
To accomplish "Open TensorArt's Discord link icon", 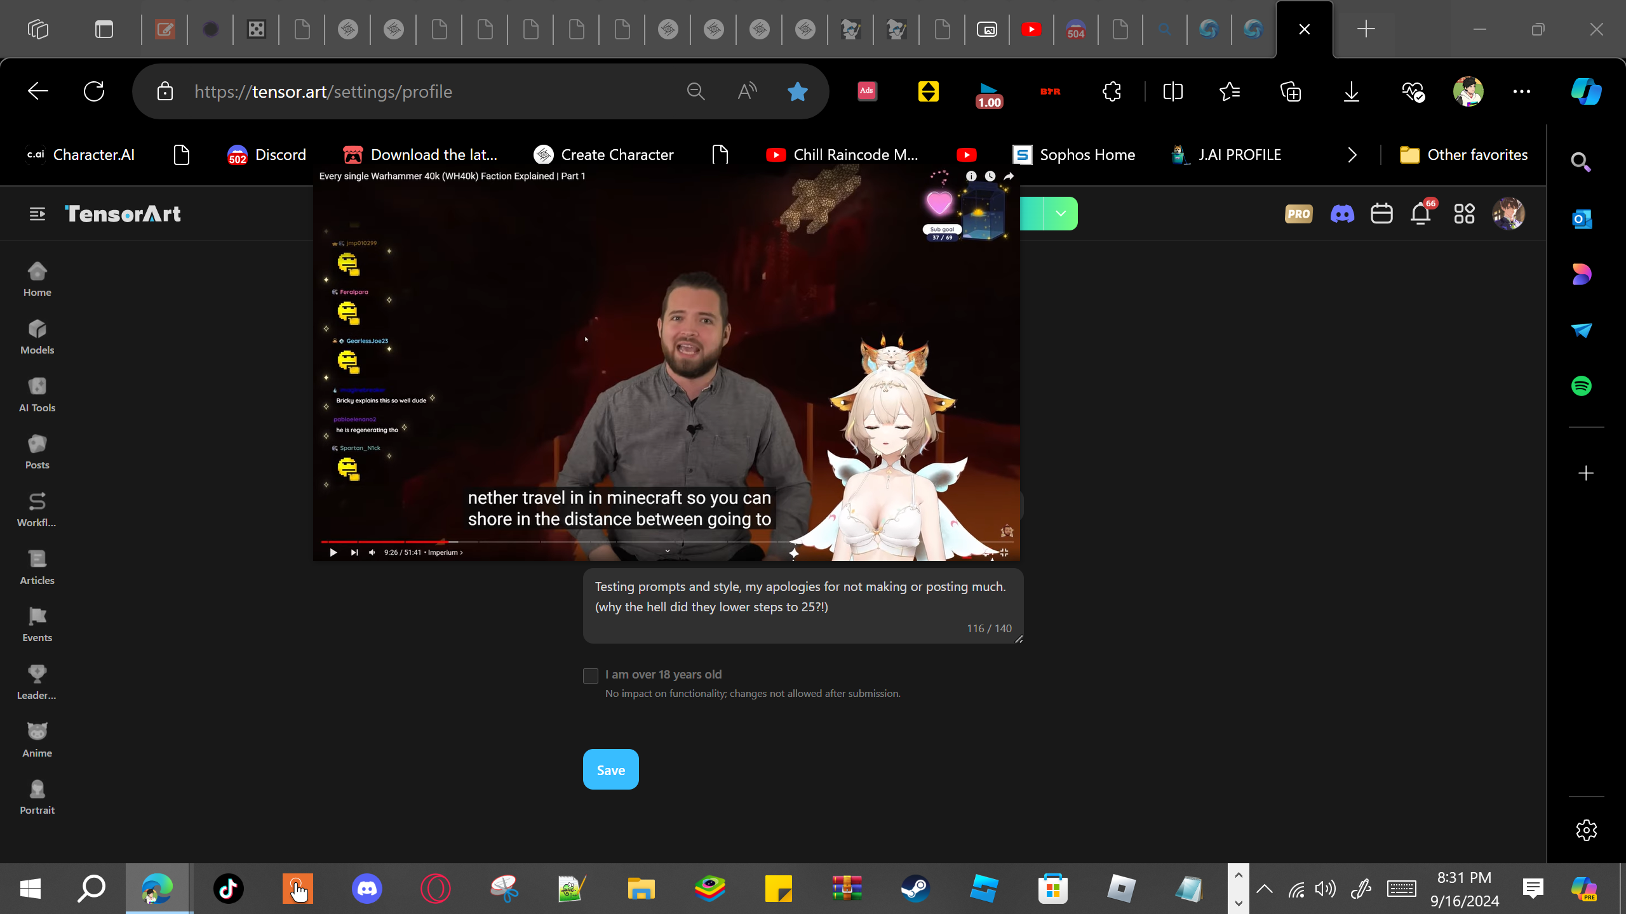I will click(x=1342, y=214).
